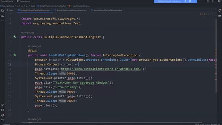Place cursor after 'context =' on line 11
The height and width of the screenshot is (125, 222).
pos(78,64)
